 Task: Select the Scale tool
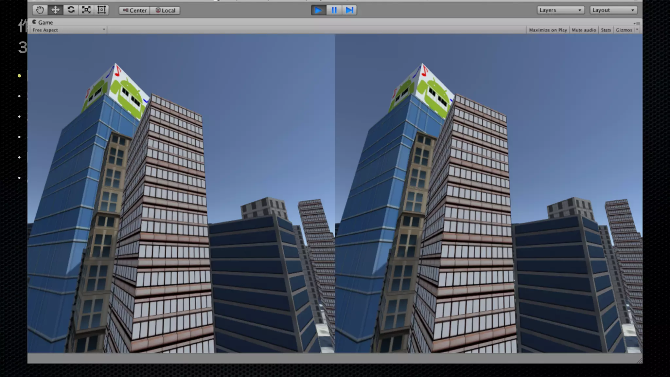[x=86, y=10]
